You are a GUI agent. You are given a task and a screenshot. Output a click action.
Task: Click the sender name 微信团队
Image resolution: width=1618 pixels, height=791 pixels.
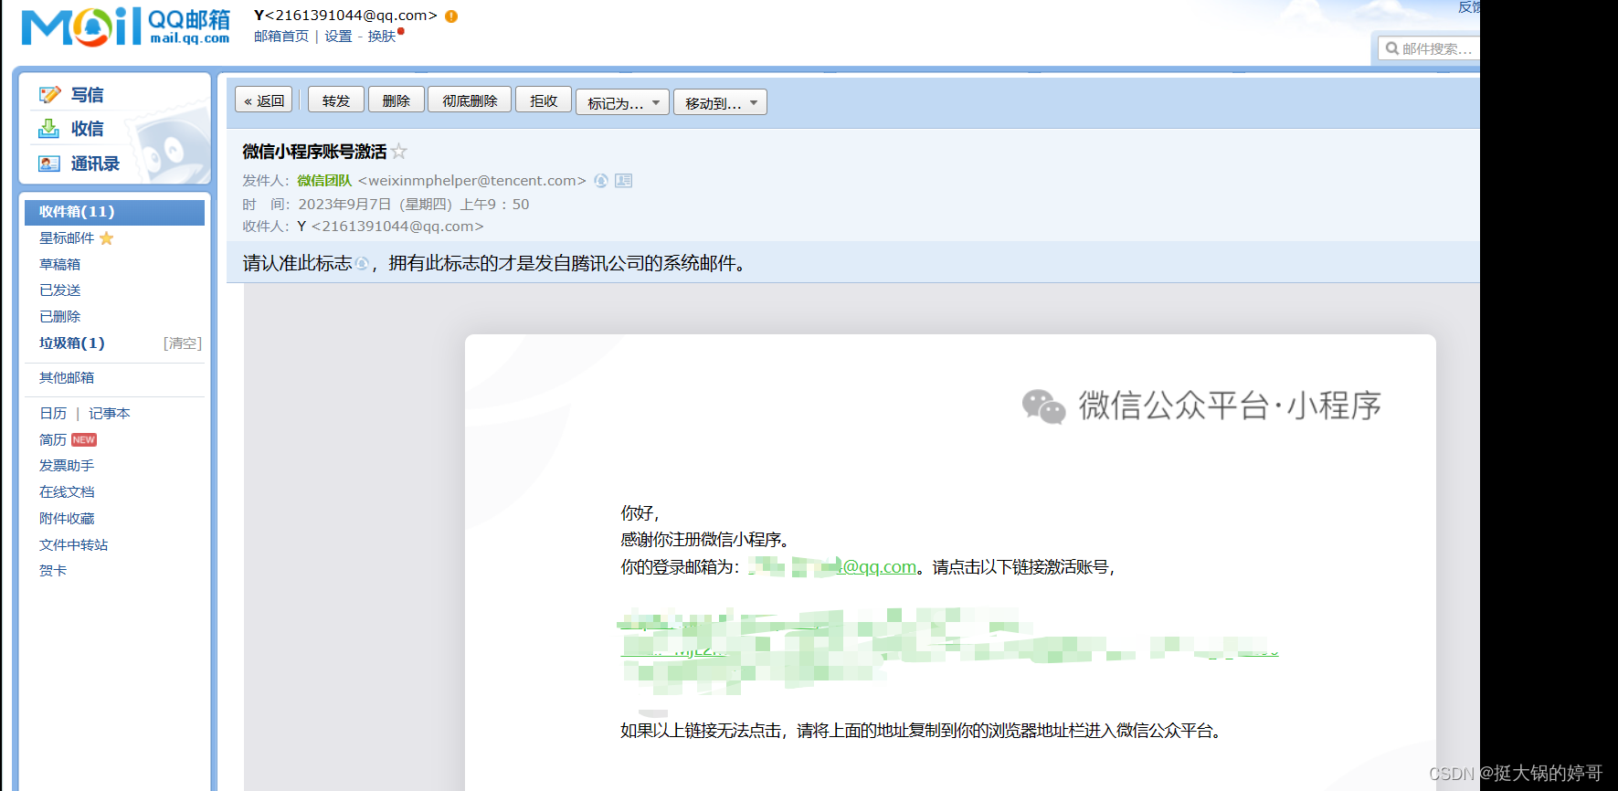(324, 181)
